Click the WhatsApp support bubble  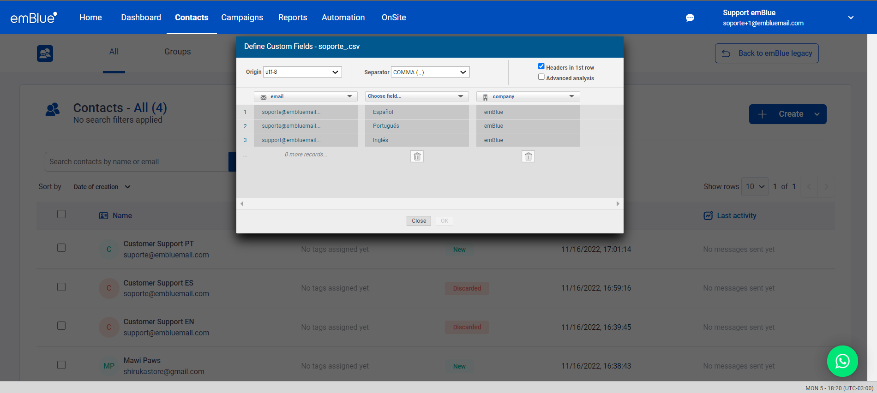842,361
